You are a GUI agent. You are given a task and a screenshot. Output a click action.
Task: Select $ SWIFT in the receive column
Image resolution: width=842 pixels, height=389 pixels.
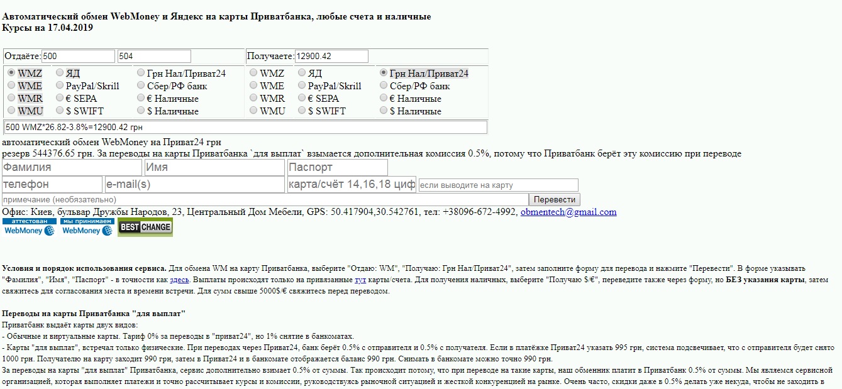point(302,111)
